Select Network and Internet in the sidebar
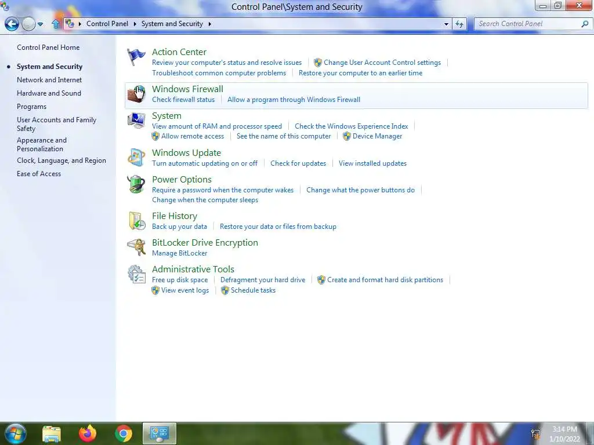This screenshot has height=445, width=594. (x=49, y=80)
